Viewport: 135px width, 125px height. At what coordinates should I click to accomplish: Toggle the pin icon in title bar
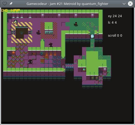[x=11, y=4]
